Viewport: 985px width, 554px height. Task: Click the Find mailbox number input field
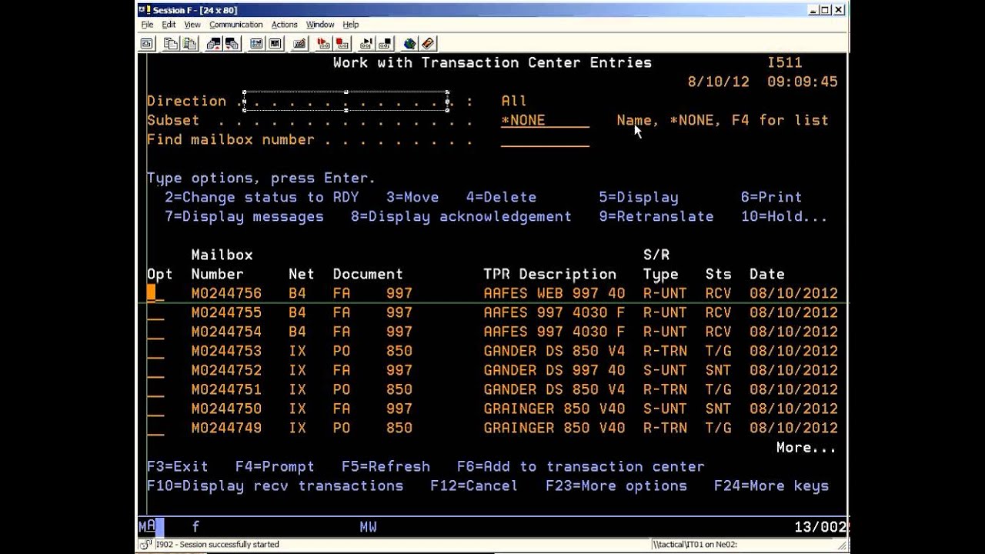coord(545,140)
